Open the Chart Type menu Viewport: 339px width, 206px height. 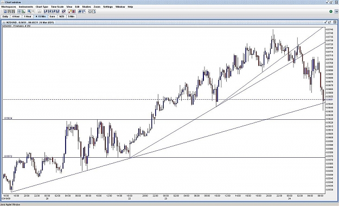click(x=42, y=7)
